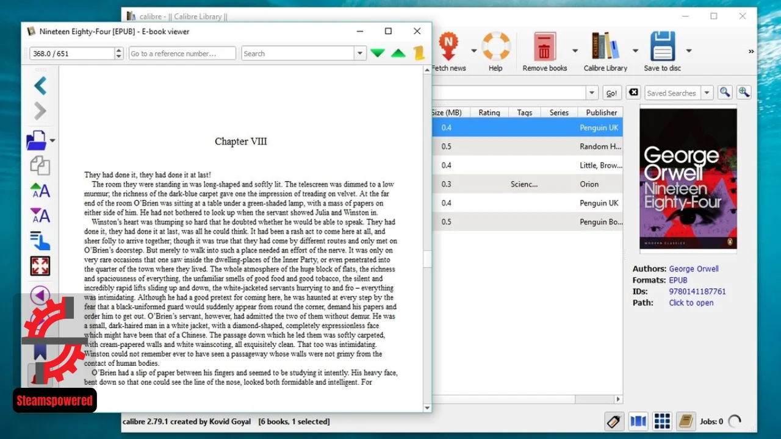Click the library horizontal scrollbar right arrow
The width and height of the screenshot is (781, 439).
pyautogui.click(x=618, y=399)
